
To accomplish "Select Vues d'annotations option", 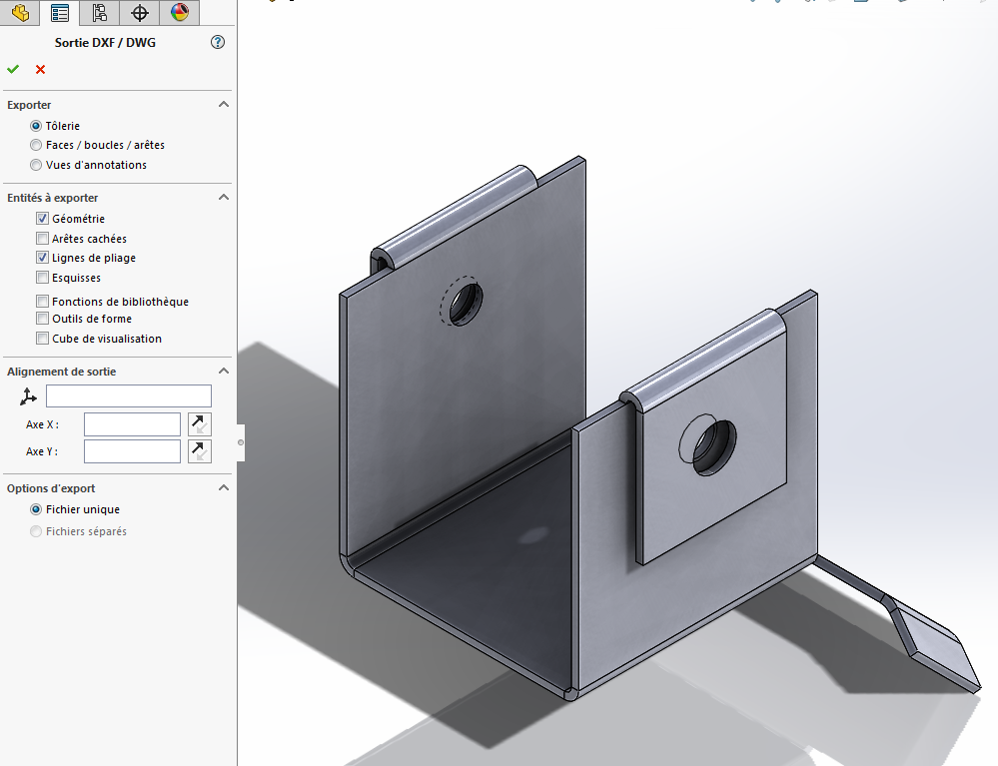I will (x=36, y=165).
